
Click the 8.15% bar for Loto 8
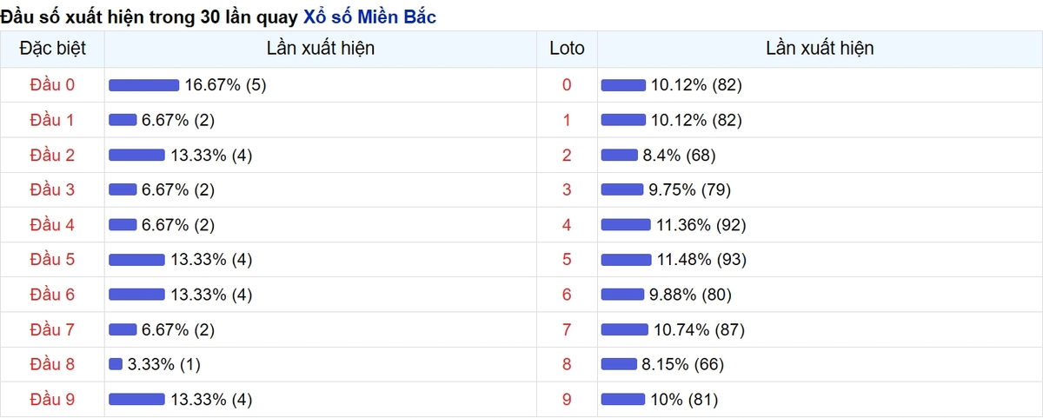(619, 364)
